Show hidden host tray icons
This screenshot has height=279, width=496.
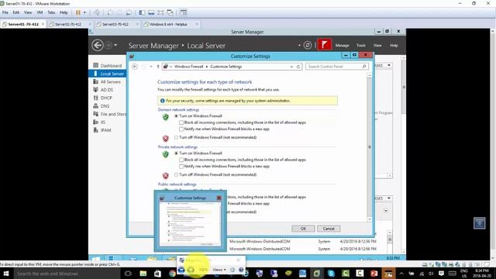[x=401, y=274]
